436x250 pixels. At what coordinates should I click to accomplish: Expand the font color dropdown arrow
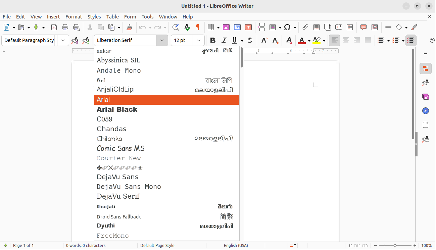click(x=309, y=41)
